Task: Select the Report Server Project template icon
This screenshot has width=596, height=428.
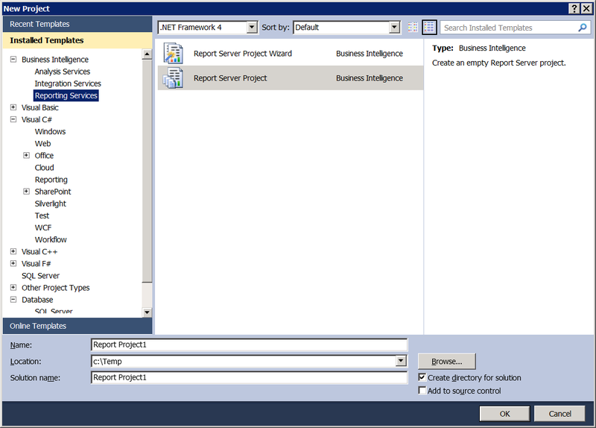Action: (x=174, y=78)
